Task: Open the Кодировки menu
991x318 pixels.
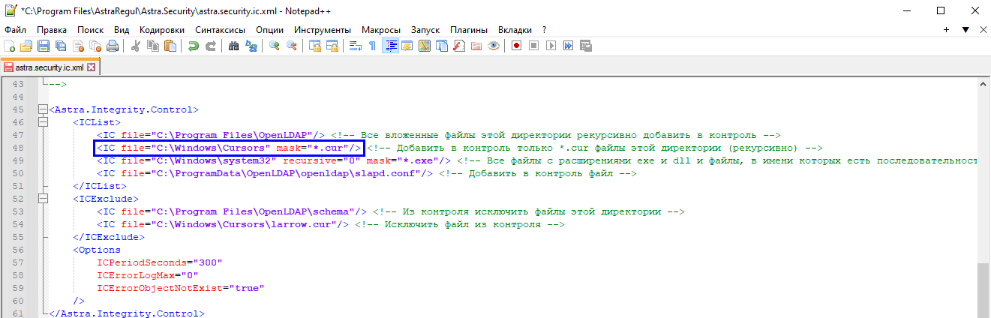Action: (x=161, y=29)
